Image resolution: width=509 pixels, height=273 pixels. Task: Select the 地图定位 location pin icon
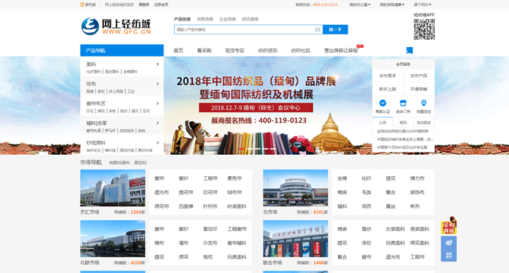(x=424, y=103)
